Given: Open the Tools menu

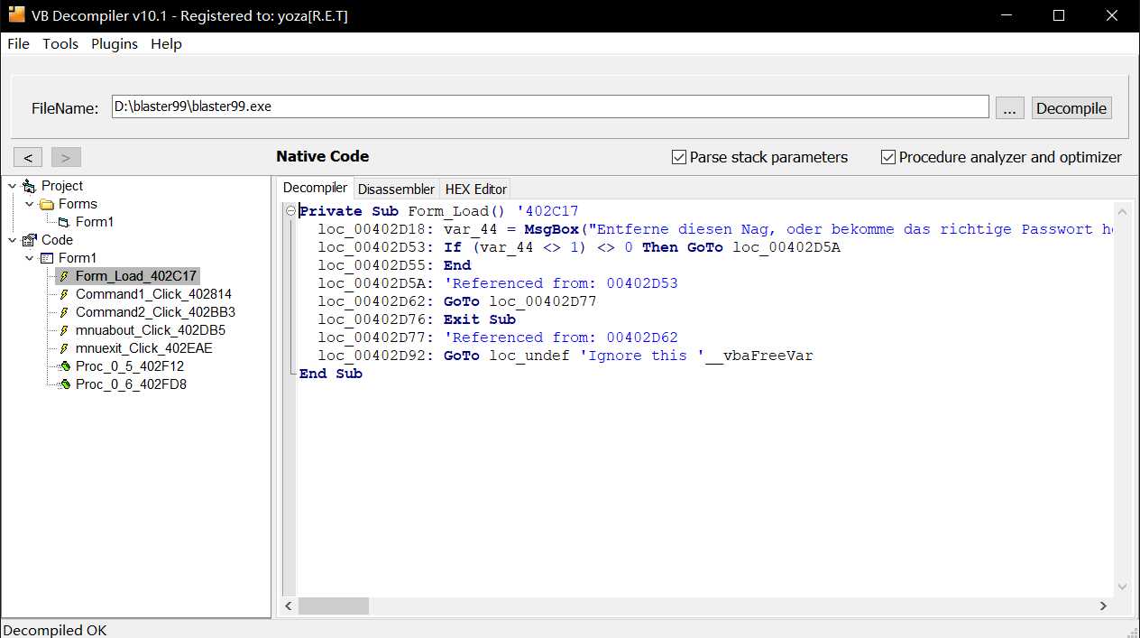Looking at the screenshot, I should tap(60, 43).
